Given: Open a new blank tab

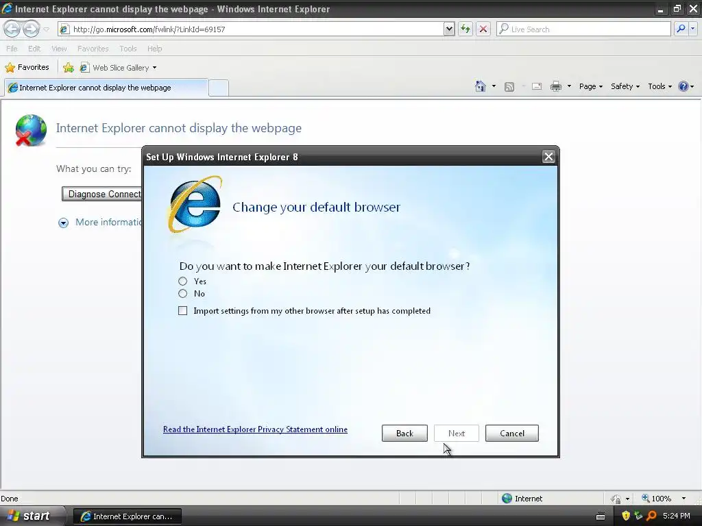Looking at the screenshot, I should [x=219, y=88].
